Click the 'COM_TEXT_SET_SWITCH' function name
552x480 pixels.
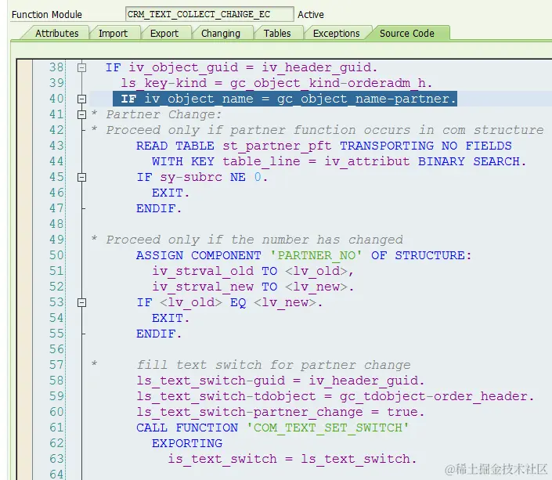click(327, 428)
